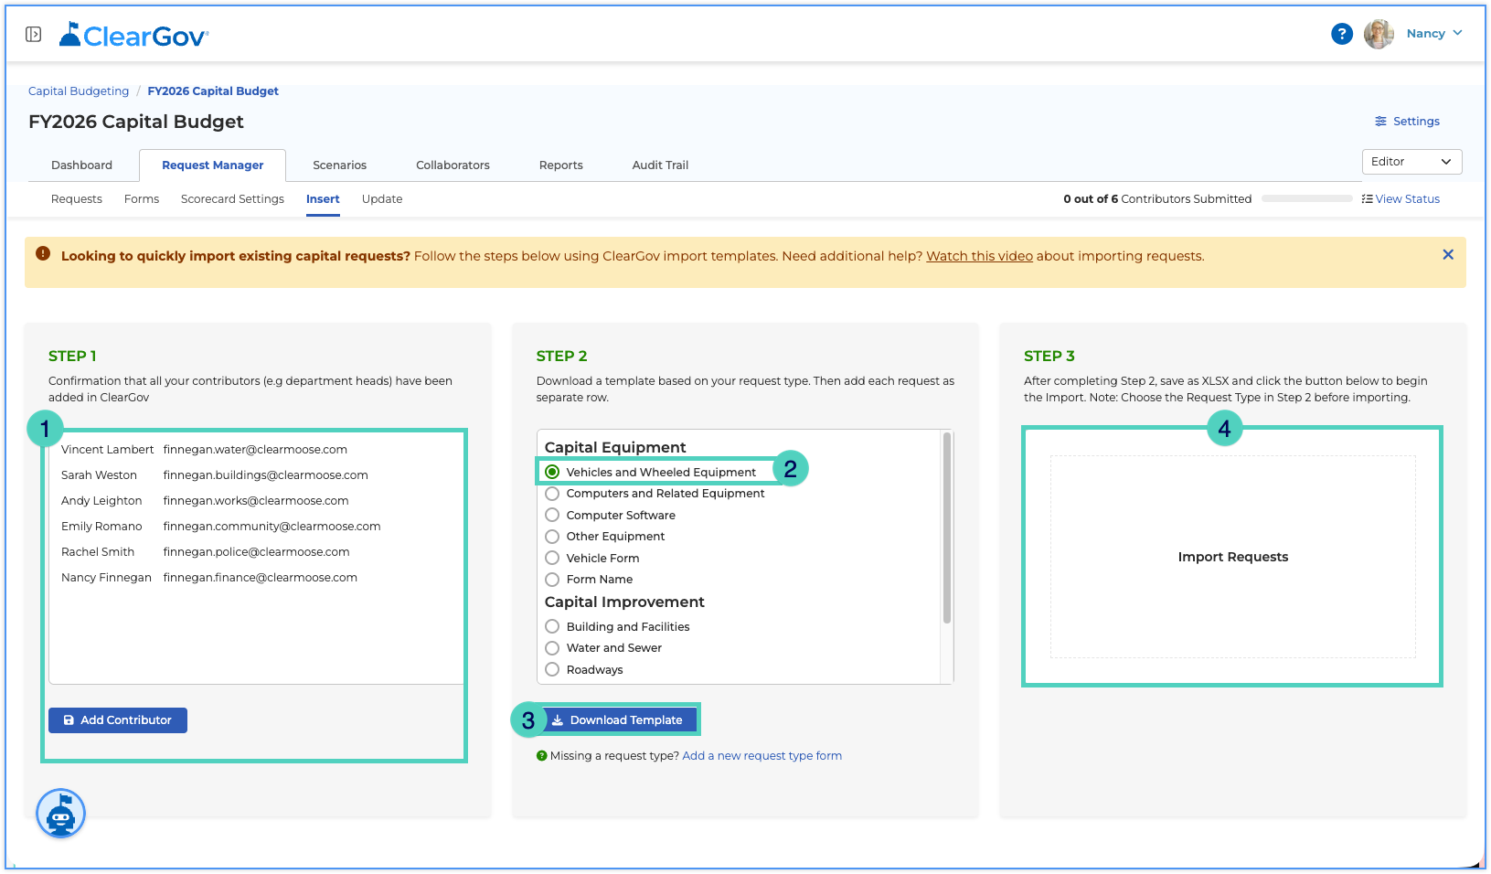Click Add a new request type form
This screenshot has width=1491, height=874.
(762, 756)
